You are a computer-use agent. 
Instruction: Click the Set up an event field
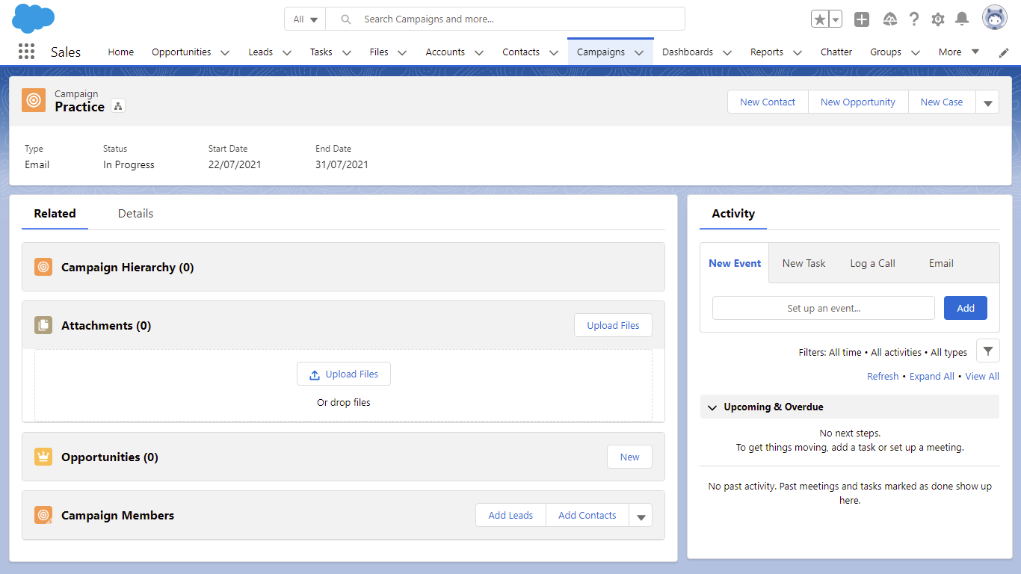click(x=824, y=308)
